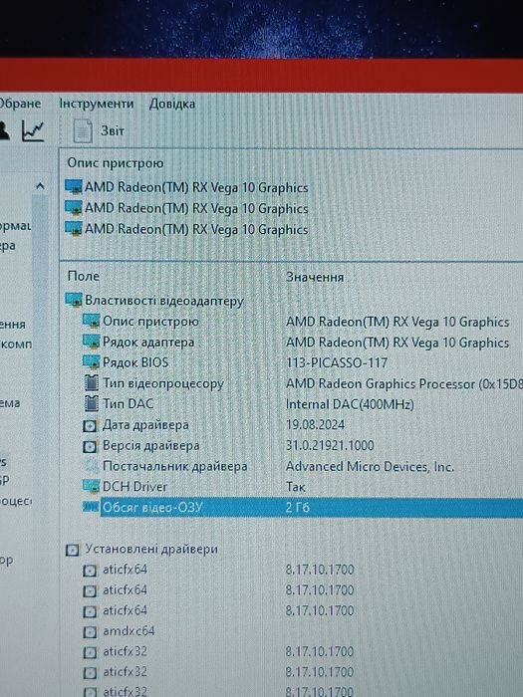
Task: Click memory icon beside Обсяг відео-ОЗУ
Action: (x=92, y=507)
